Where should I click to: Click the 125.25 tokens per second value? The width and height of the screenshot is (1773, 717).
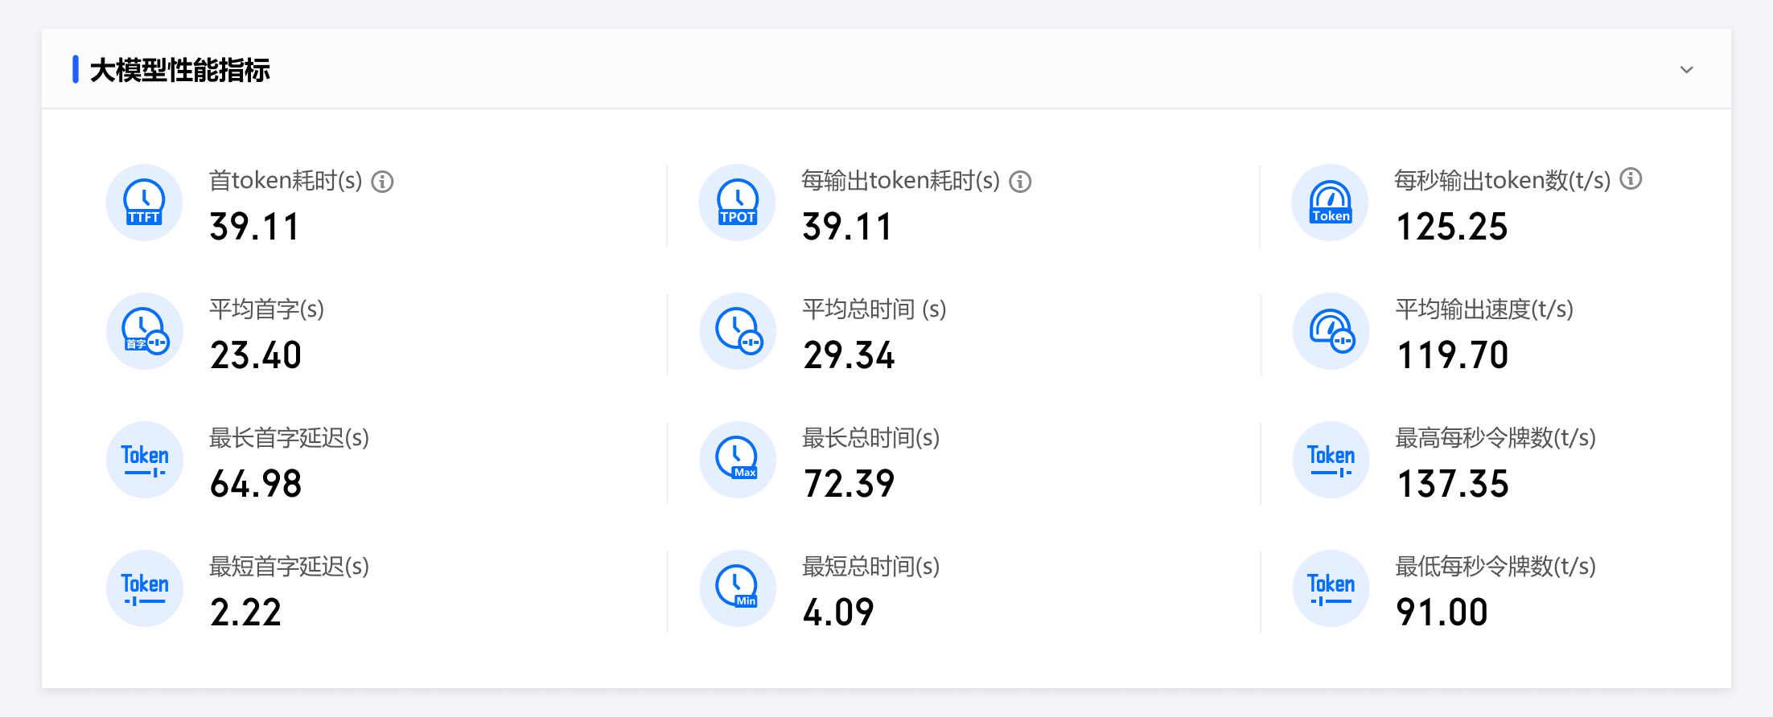(x=1451, y=227)
